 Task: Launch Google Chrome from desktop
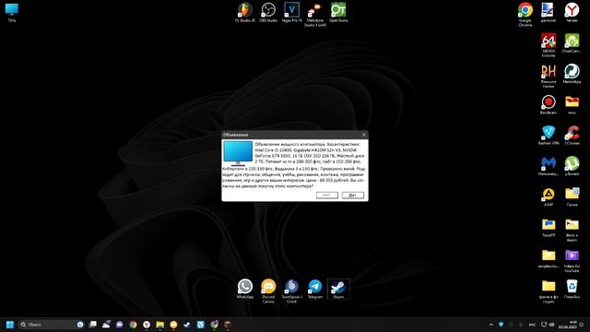tap(525, 14)
